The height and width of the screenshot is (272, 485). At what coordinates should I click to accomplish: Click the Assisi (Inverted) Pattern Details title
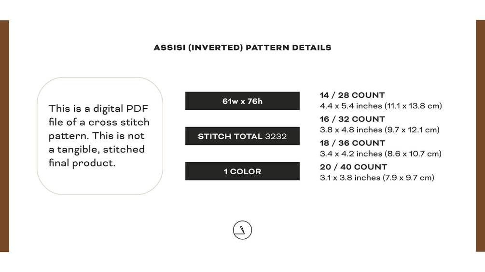pos(242,48)
